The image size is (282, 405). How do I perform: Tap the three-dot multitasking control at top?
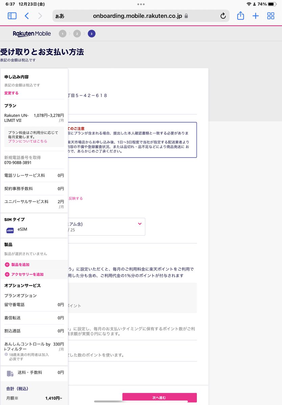coord(141,4)
